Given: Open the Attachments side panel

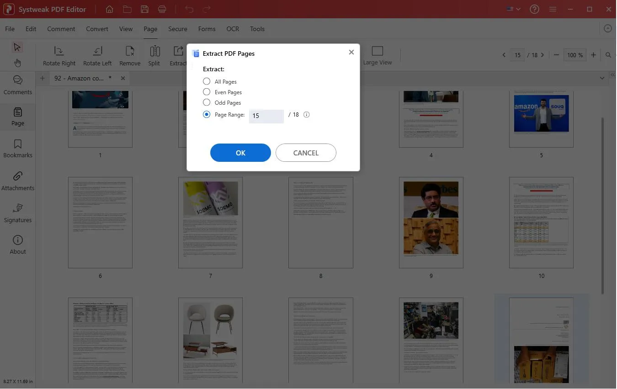Looking at the screenshot, I should click(18, 181).
